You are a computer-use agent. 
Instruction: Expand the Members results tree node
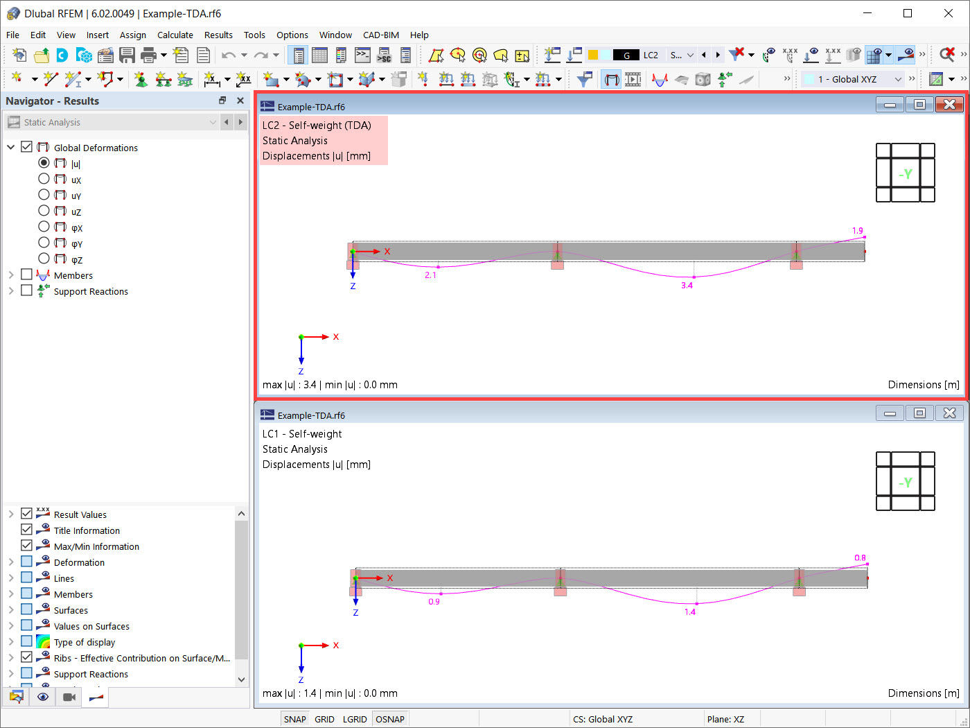[11, 275]
